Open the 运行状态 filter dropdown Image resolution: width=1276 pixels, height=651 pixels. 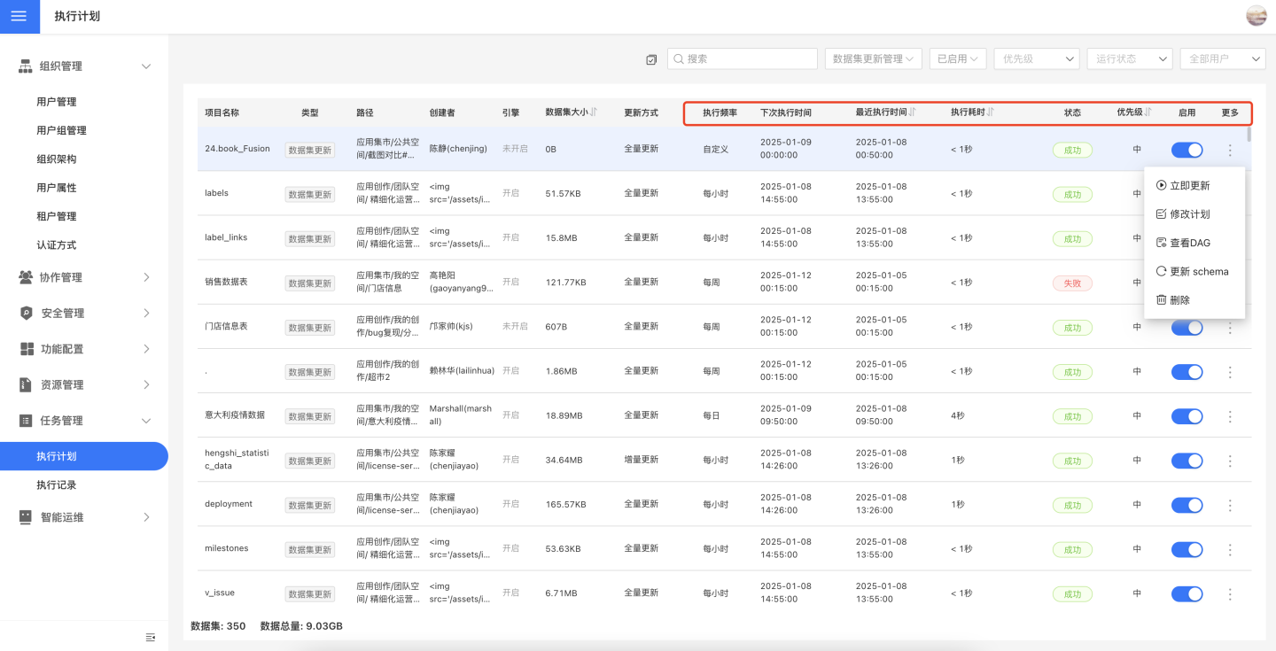(x=1129, y=58)
